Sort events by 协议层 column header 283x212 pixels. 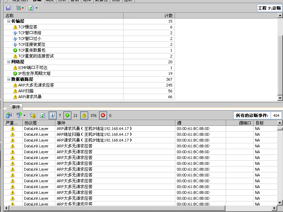point(39,123)
